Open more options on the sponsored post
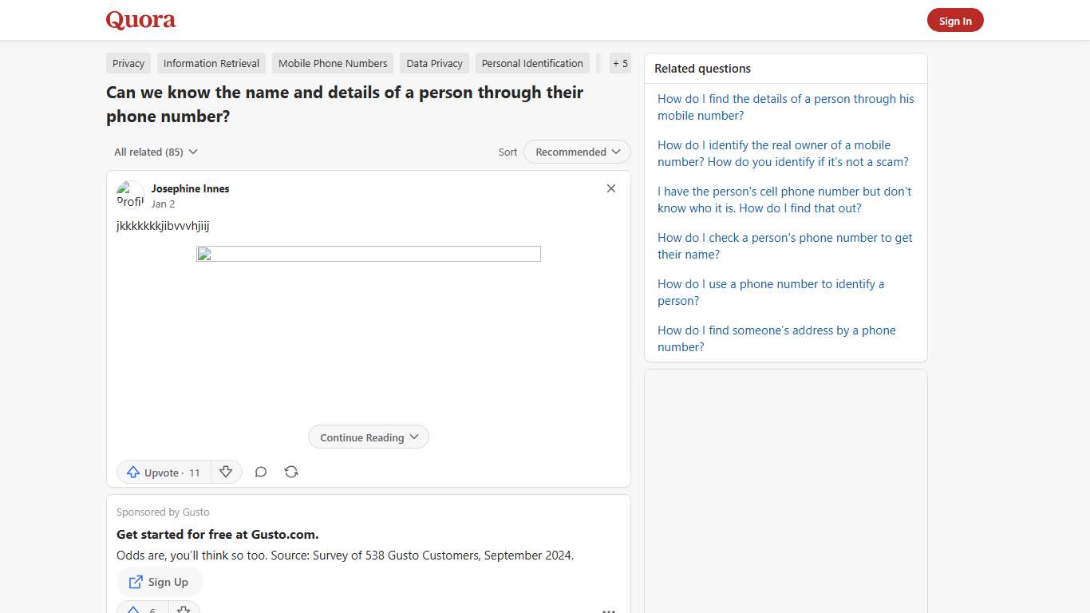 [609, 610]
